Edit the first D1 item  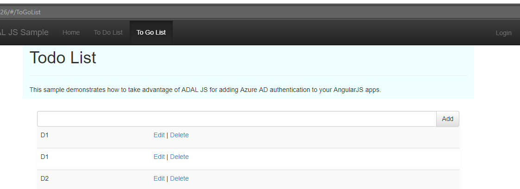click(x=159, y=135)
